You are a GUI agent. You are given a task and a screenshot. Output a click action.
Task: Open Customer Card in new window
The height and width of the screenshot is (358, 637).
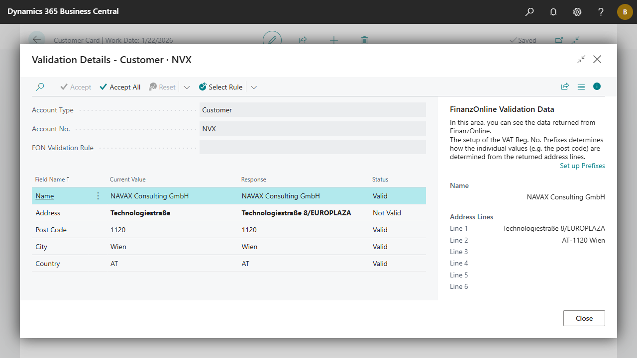click(x=559, y=40)
